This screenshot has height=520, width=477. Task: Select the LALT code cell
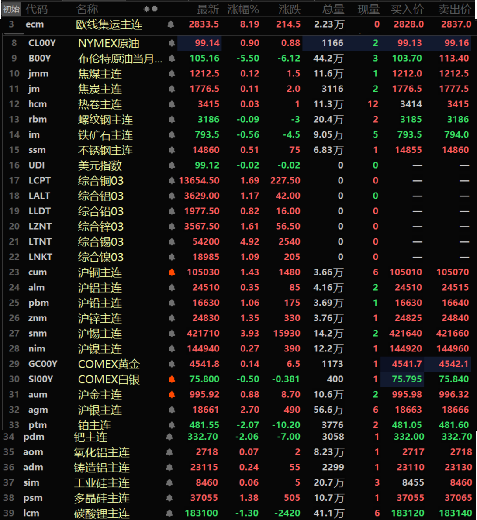tap(39, 196)
